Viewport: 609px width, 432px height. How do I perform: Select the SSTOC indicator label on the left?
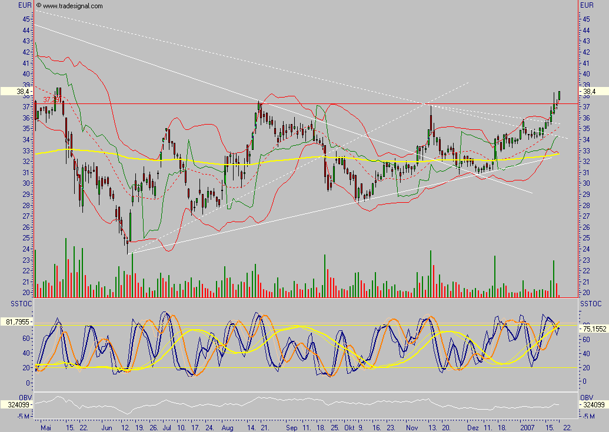click(x=21, y=304)
